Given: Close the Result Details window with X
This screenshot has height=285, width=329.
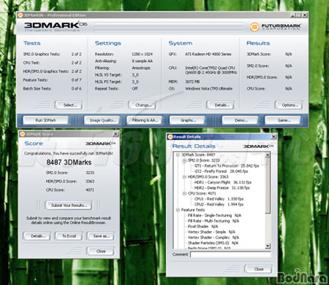Looking at the screenshot, I should click(x=273, y=137).
